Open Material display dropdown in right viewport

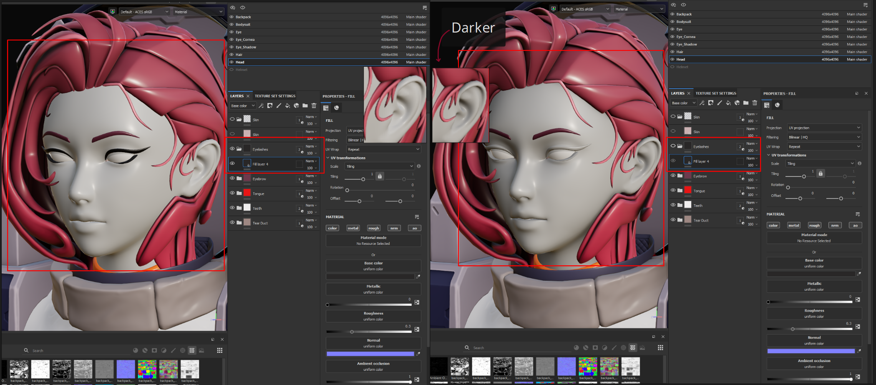coord(639,9)
